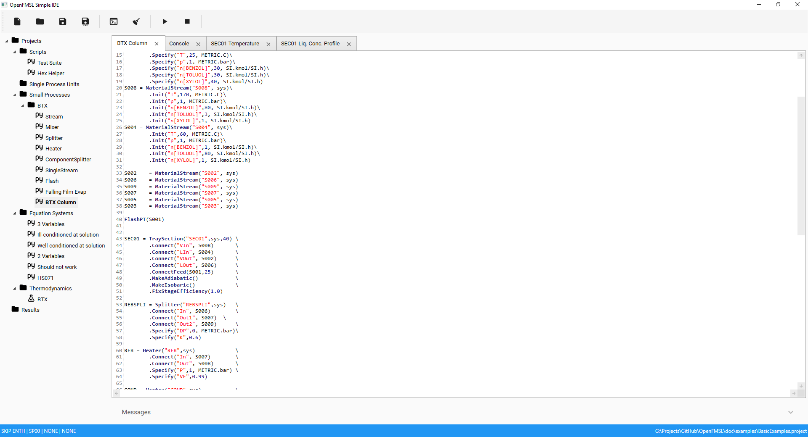Click the vertical scrollbar thumb in editor
The image size is (808, 437).
click(801, 166)
